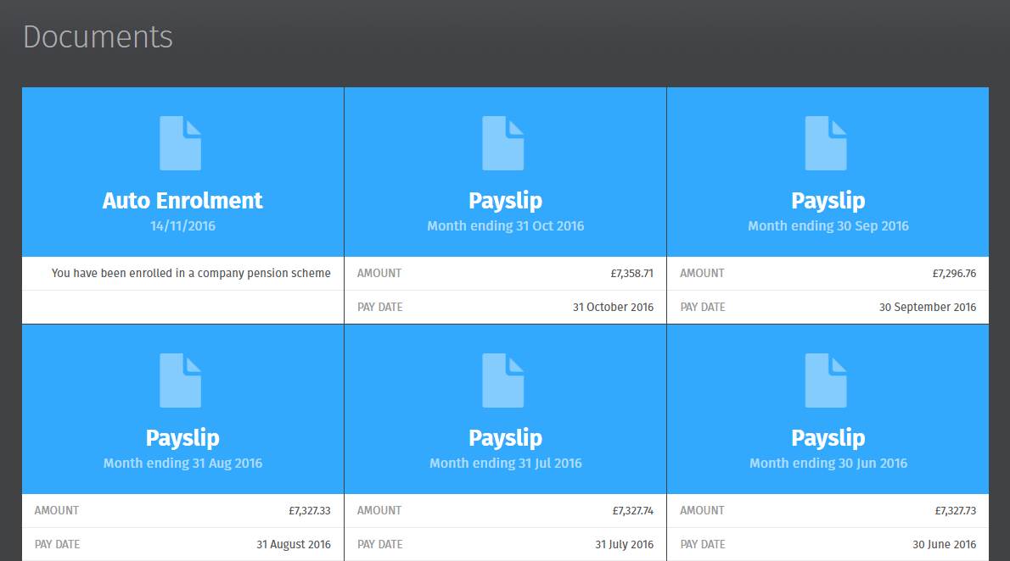Image resolution: width=1010 pixels, height=561 pixels.
Task: Click the 14/11/2016 date under Auto Enrolment
Action: pyautogui.click(x=182, y=226)
